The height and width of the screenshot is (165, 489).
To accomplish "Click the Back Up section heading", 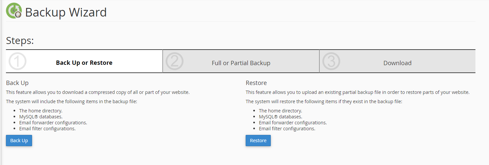I will point(17,83).
